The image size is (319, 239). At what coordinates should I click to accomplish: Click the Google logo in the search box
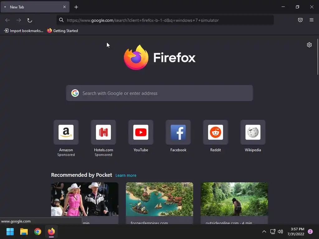click(x=75, y=93)
